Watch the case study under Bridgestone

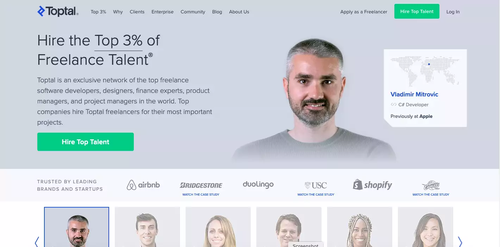coord(201,195)
